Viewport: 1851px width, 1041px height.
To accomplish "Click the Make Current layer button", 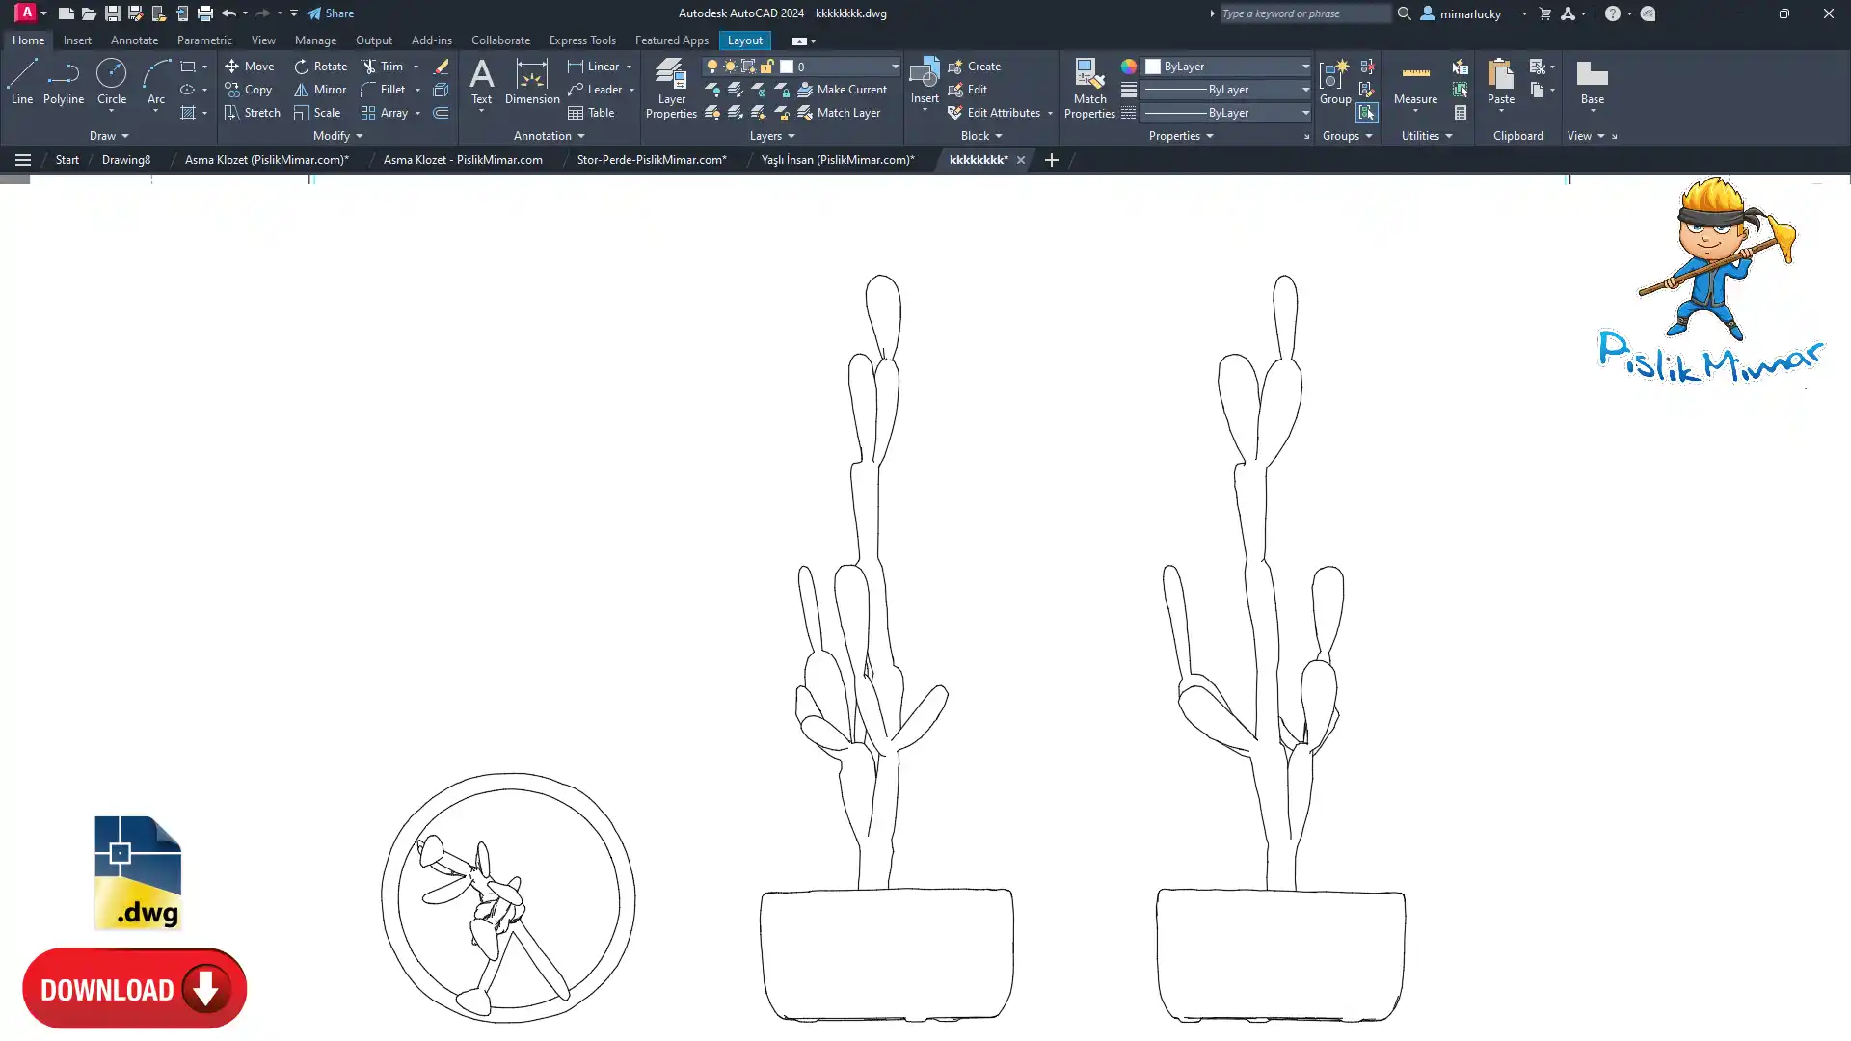I will click(x=842, y=90).
